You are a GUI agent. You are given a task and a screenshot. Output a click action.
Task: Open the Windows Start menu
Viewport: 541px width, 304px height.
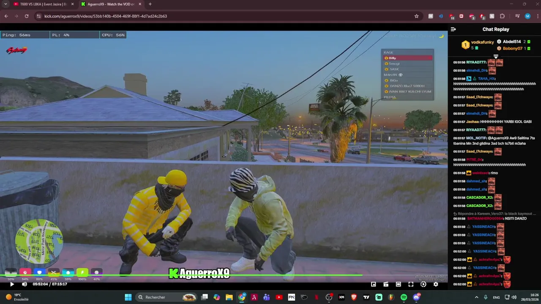128,297
